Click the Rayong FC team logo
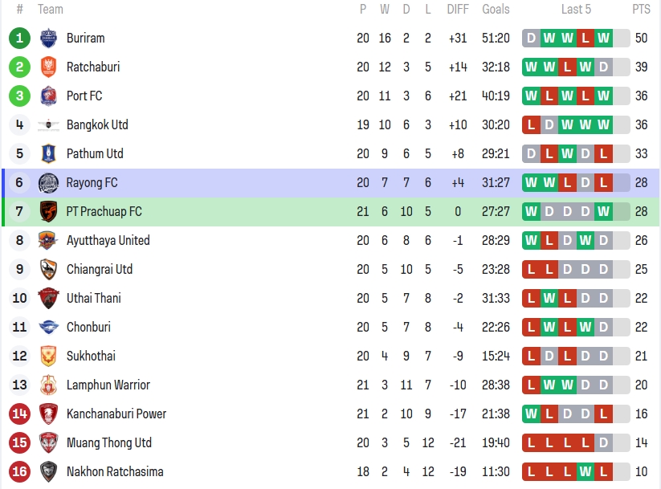The width and height of the screenshot is (661, 489). click(x=49, y=182)
